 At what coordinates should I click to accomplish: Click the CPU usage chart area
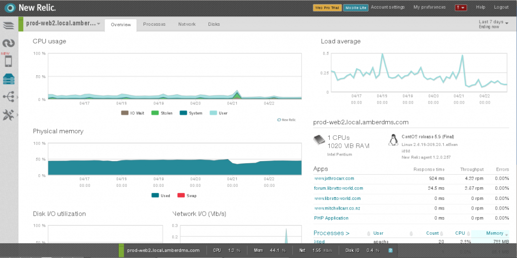[x=175, y=76]
